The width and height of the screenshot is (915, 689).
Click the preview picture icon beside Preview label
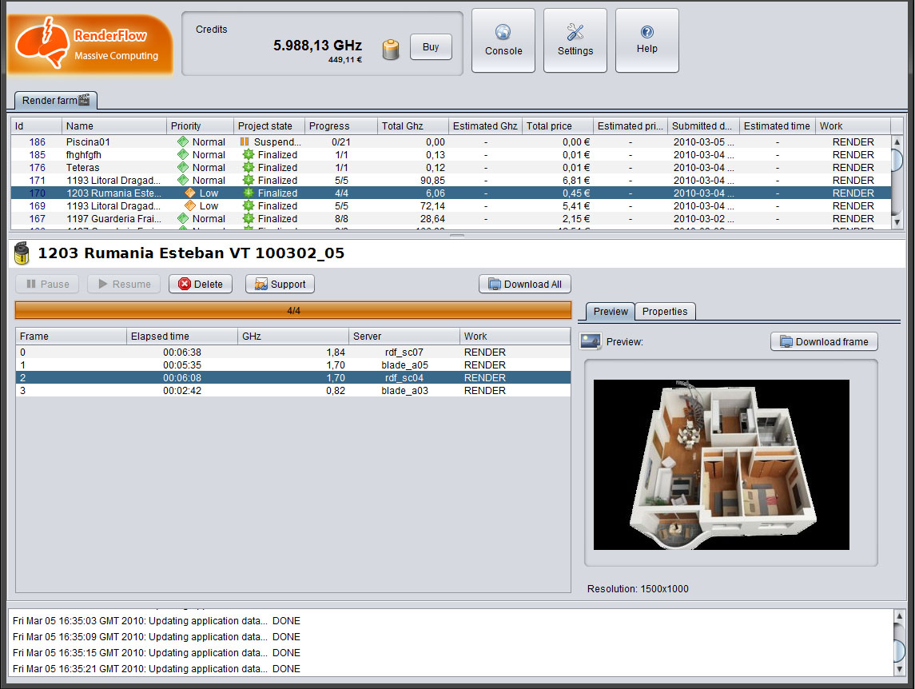click(x=590, y=341)
